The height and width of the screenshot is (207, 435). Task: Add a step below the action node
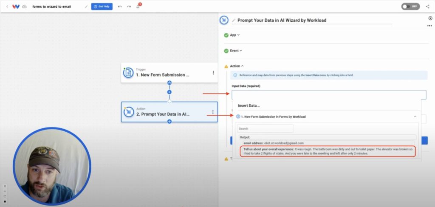(x=169, y=122)
